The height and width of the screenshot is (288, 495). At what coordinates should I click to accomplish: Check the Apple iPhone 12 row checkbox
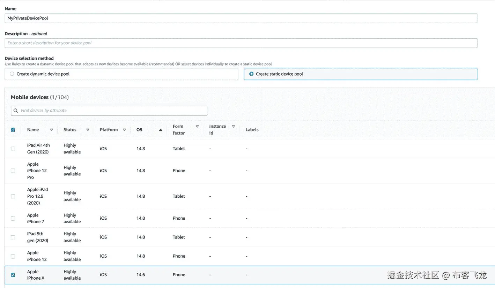(13, 256)
